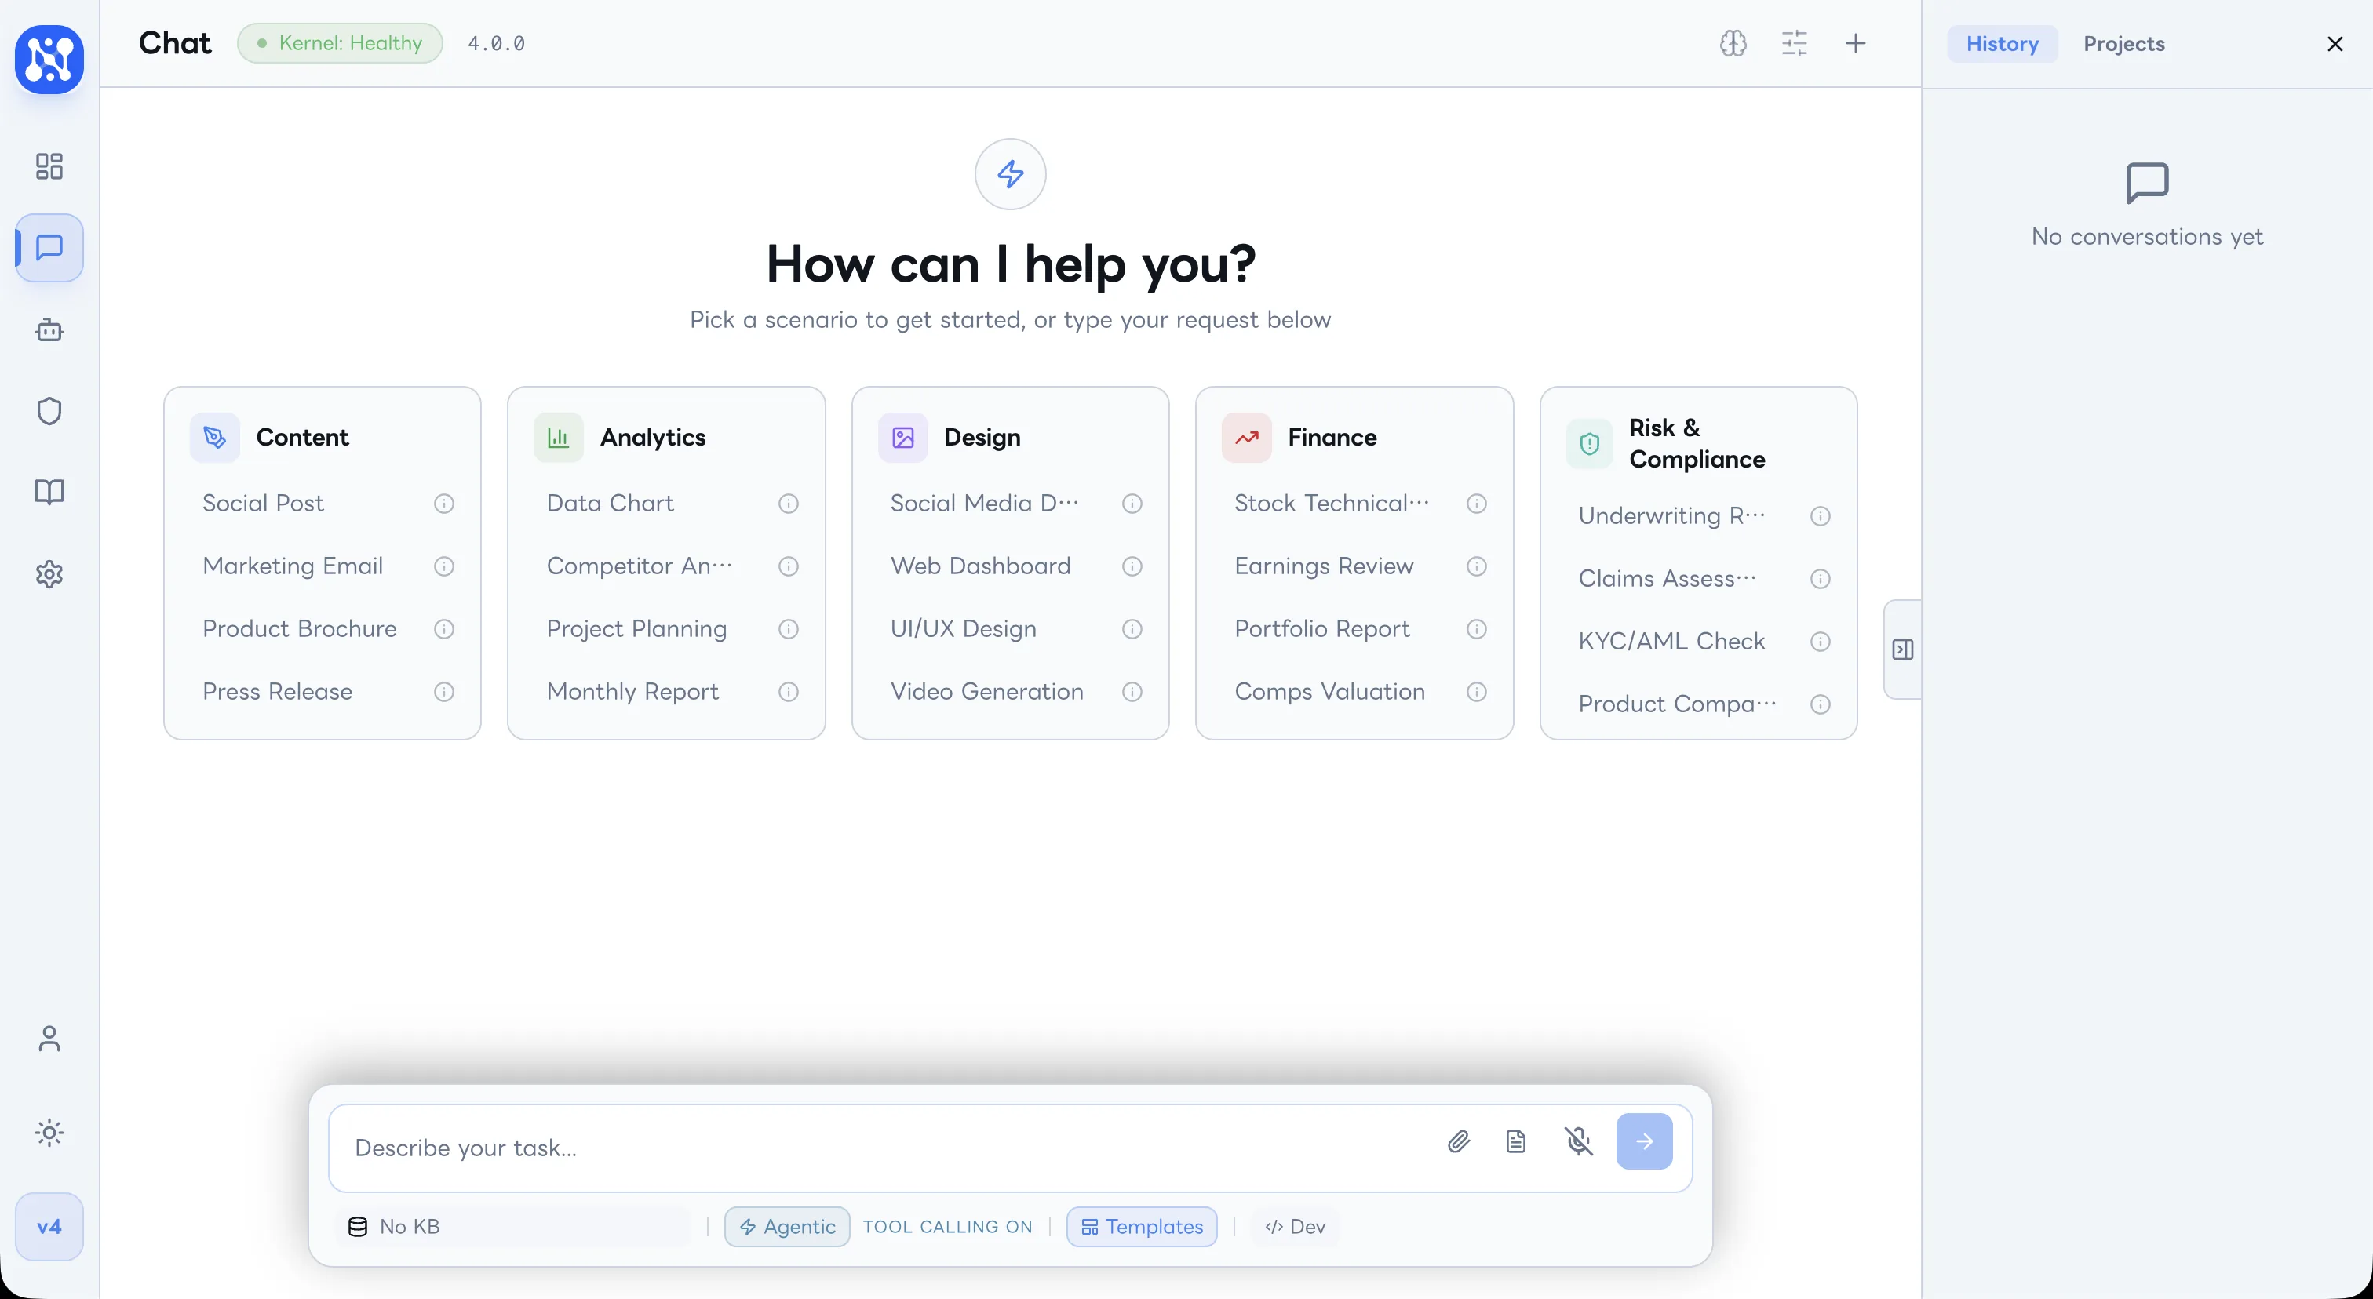Viewport: 2373px width, 1299px height.
Task: Click the brain icon in top toolbar
Action: point(1733,43)
